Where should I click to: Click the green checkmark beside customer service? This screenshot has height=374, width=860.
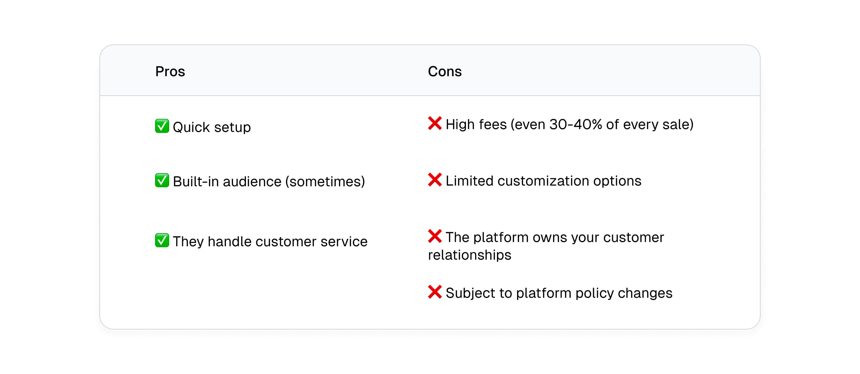[x=162, y=240]
